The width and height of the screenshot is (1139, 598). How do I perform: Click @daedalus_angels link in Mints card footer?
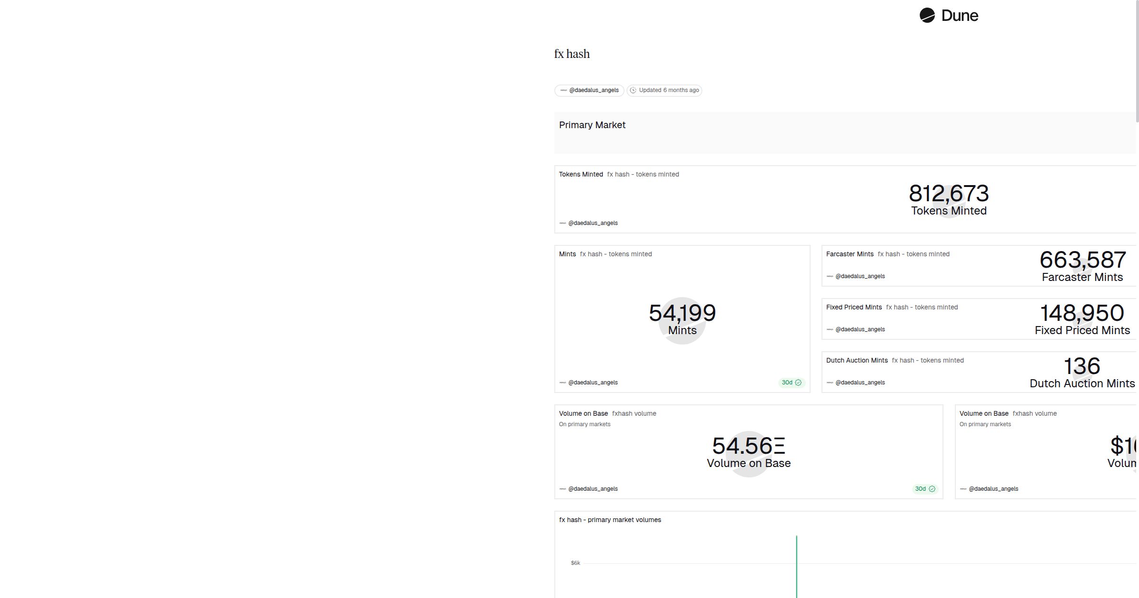click(593, 383)
